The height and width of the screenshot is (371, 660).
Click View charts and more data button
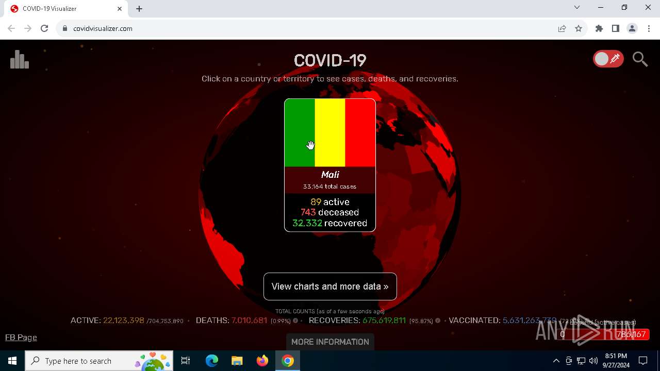[330, 286]
